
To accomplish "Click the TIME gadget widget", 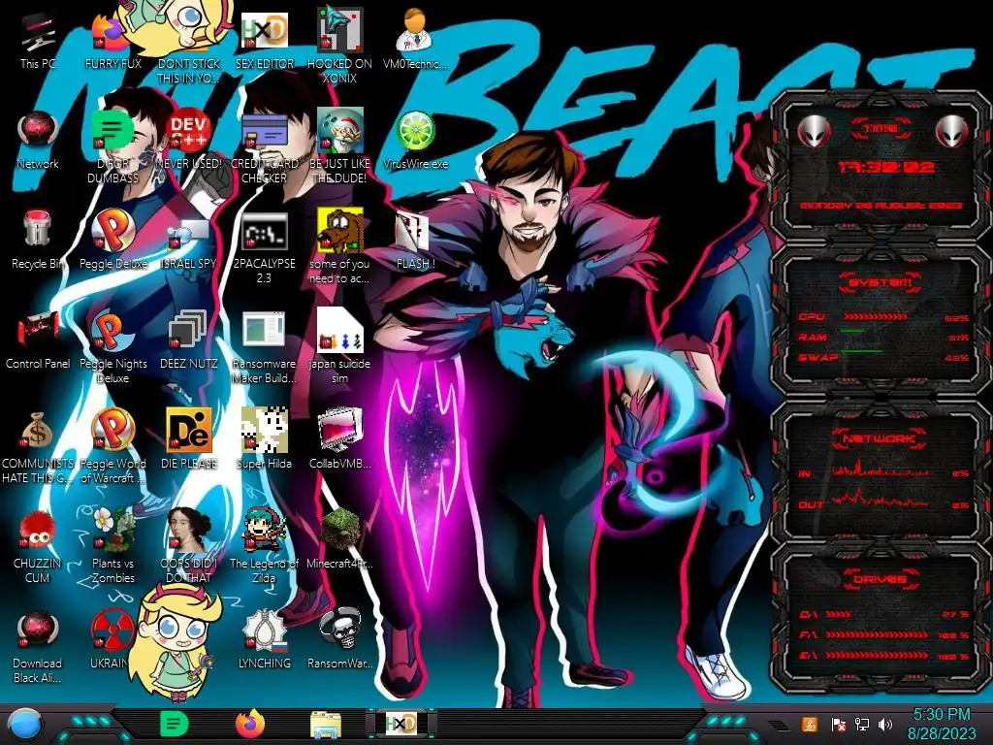I will click(x=881, y=166).
